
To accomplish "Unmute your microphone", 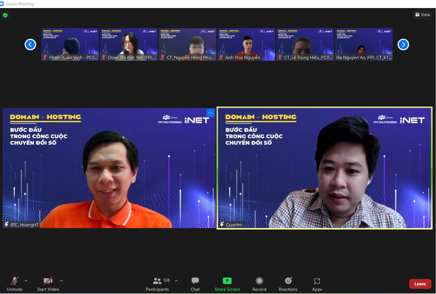I will (15, 284).
